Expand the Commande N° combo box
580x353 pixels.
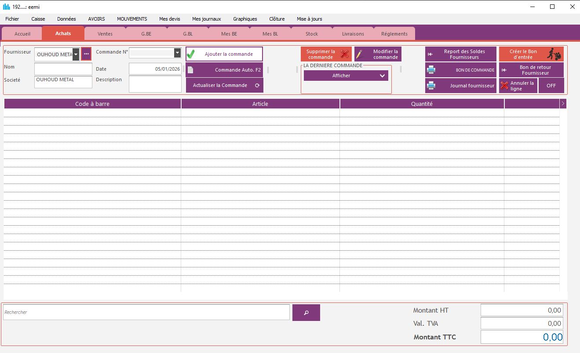coord(177,53)
